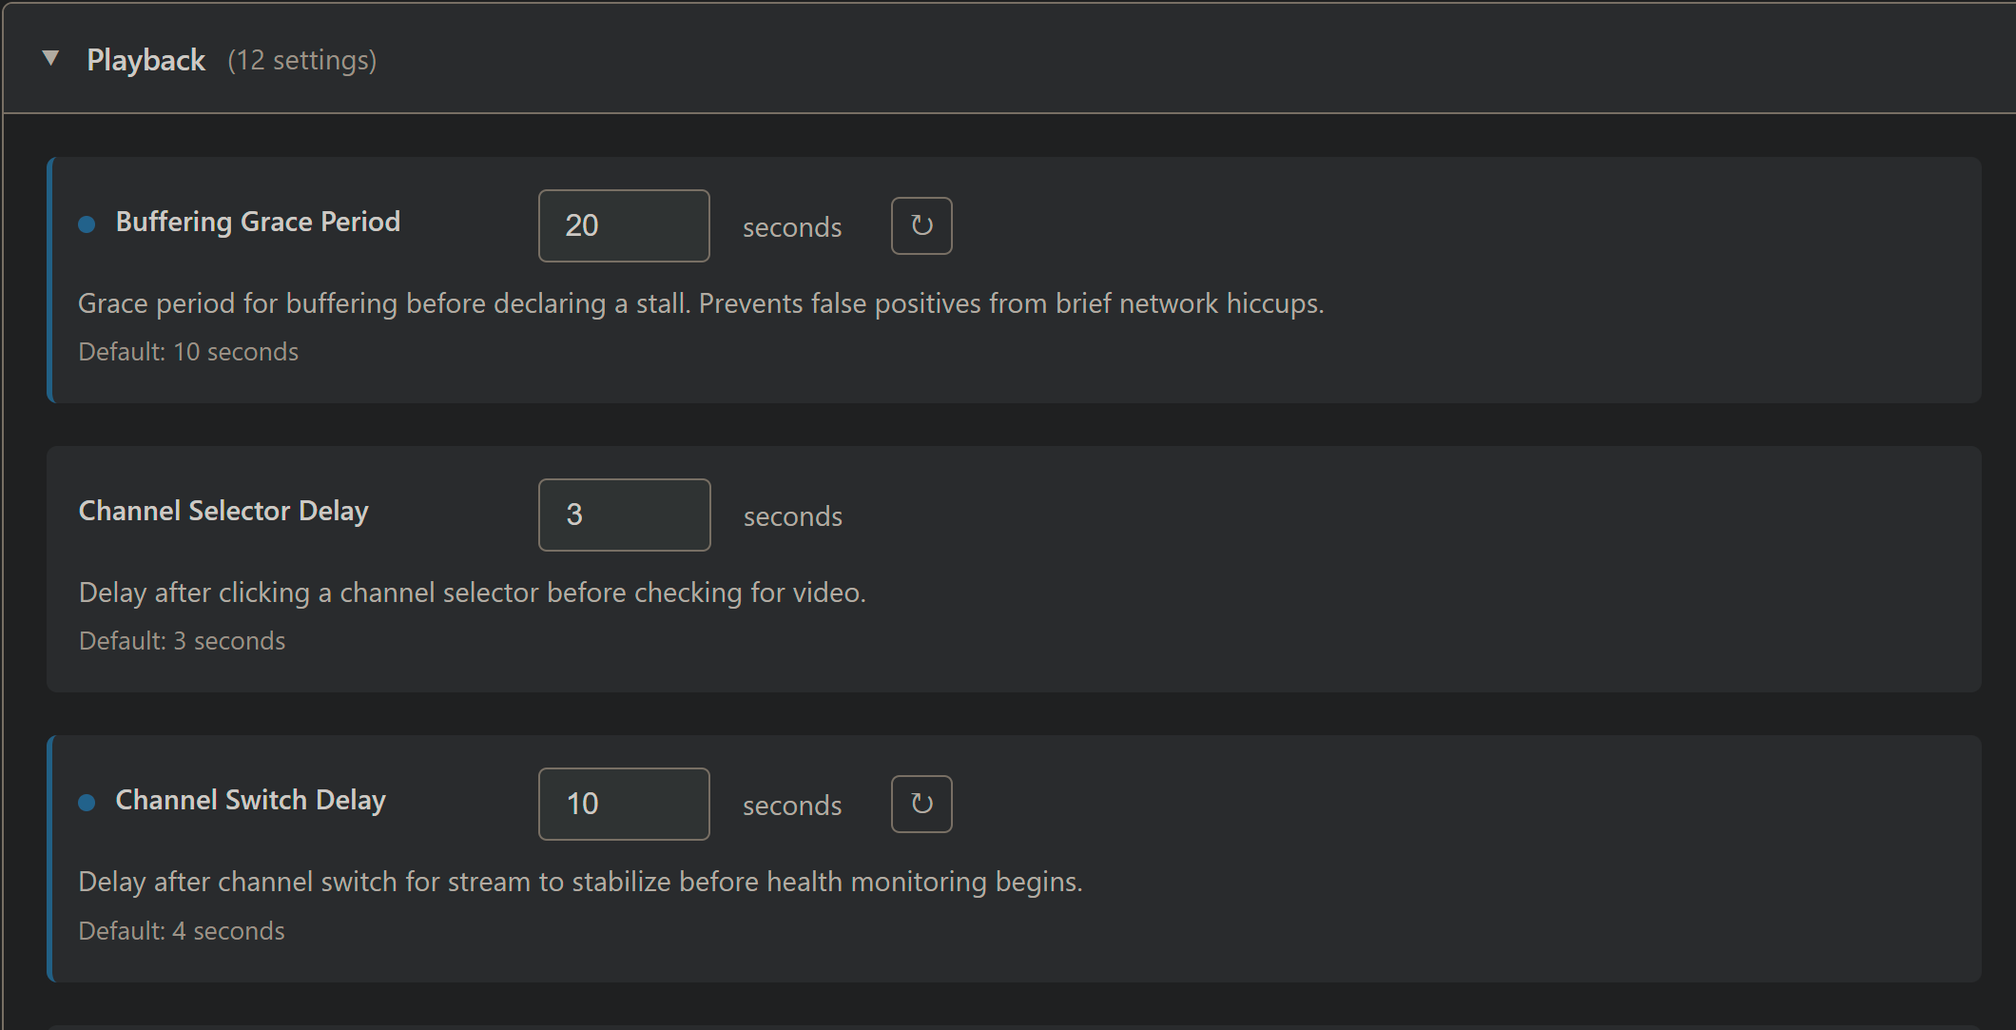
Task: Focus the Channel Selector Delay value field
Action: tap(623, 515)
